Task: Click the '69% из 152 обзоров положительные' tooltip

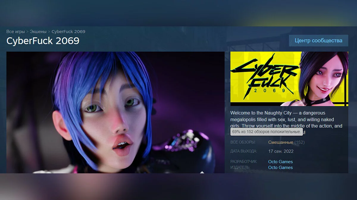Action: 266,132
